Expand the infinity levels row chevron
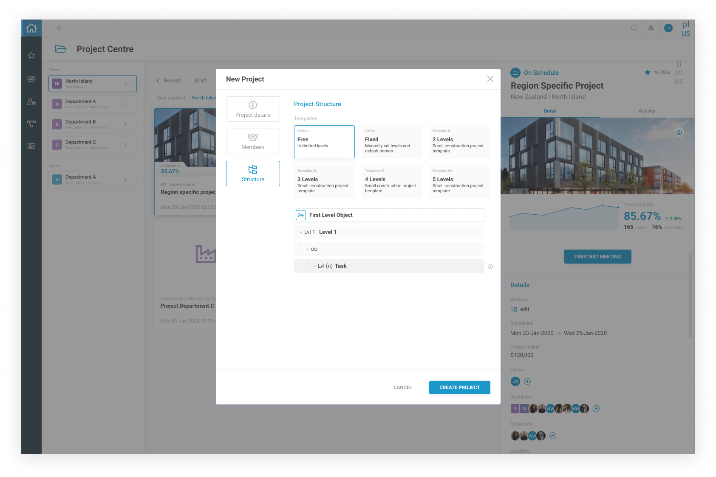 308,249
